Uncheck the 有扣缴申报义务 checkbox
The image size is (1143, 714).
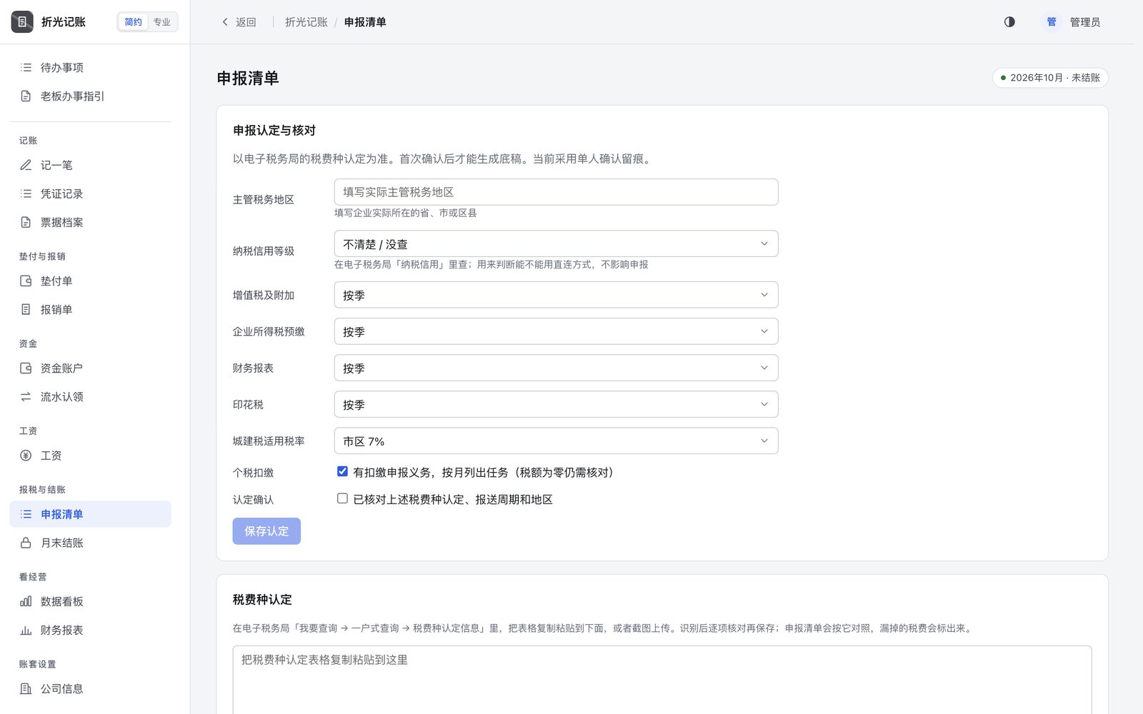click(342, 471)
